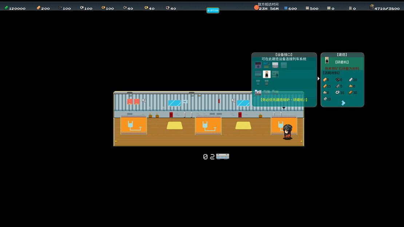
Task: Click the yellow hint text about building furnace
Action: [x=284, y=100]
